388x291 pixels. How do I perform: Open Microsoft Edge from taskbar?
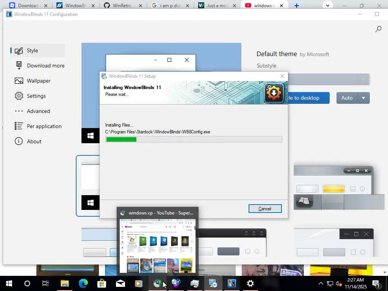(x=83, y=283)
